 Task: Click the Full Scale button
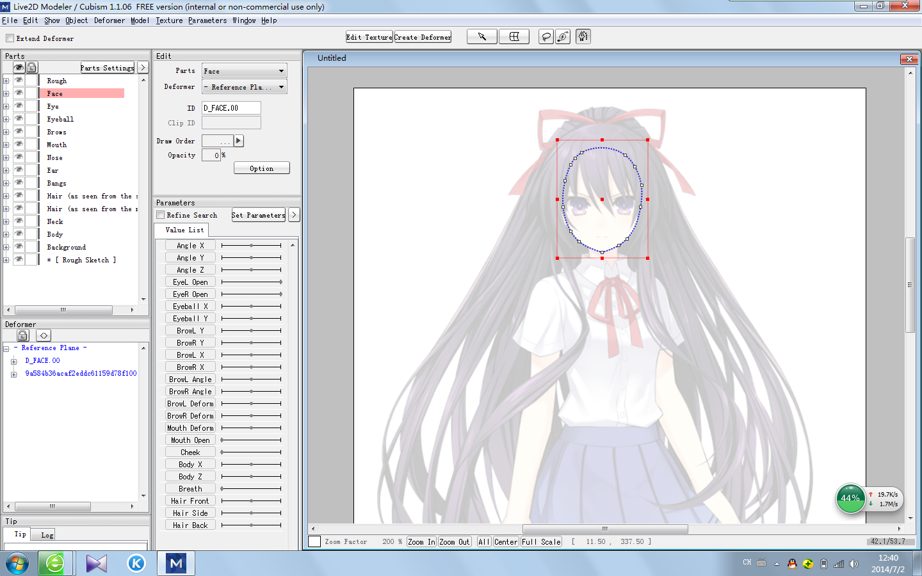(541, 541)
